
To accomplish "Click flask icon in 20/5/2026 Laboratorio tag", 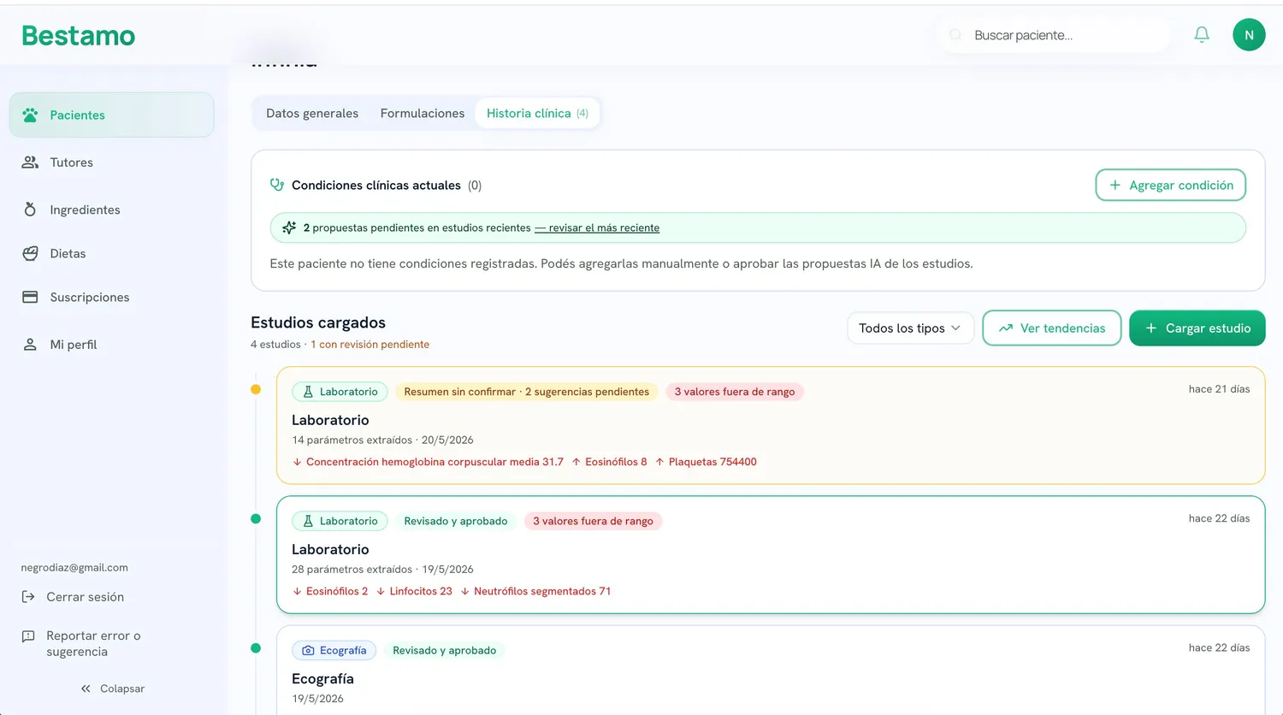I will point(308,392).
